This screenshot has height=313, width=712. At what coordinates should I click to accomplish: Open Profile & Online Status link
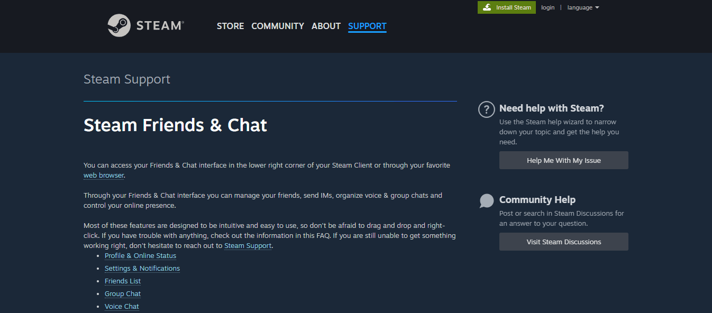(140, 256)
